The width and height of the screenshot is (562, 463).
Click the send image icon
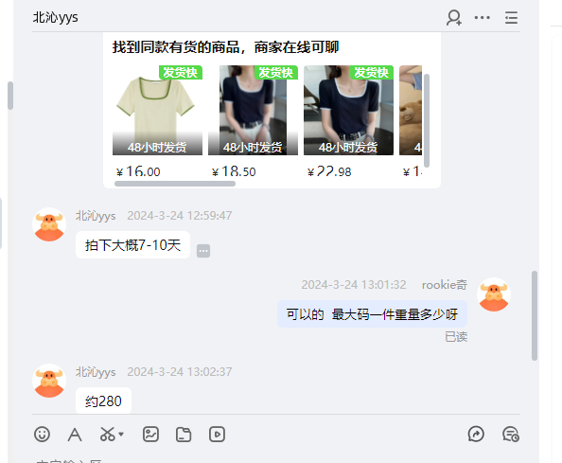pos(150,435)
